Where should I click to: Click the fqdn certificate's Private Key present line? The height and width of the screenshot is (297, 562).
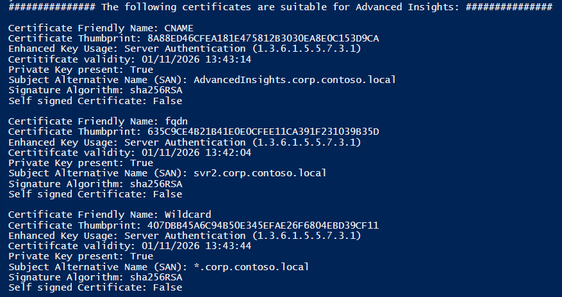[81, 163]
